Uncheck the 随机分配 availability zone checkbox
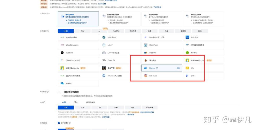258x130 pixels. 59,123
